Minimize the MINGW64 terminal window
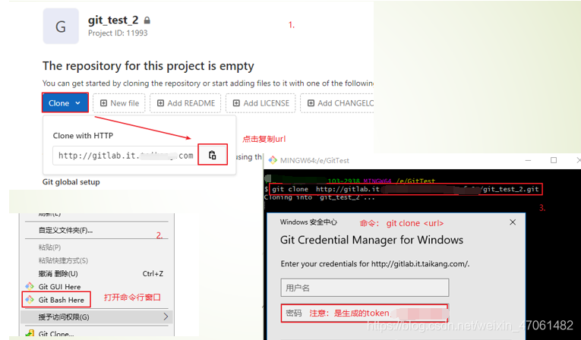 click(528, 160)
